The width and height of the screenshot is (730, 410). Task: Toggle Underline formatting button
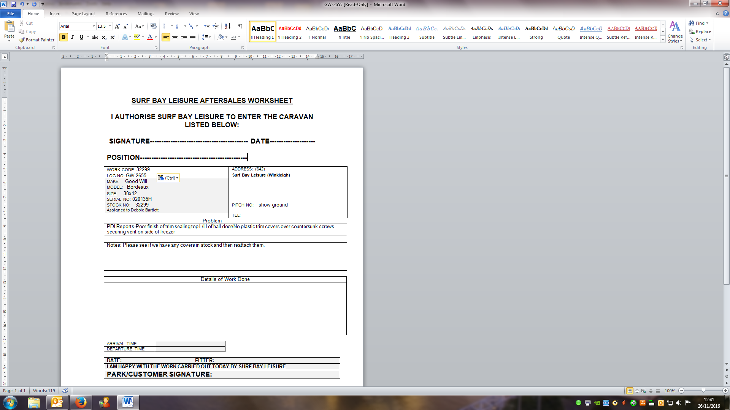[x=81, y=37]
